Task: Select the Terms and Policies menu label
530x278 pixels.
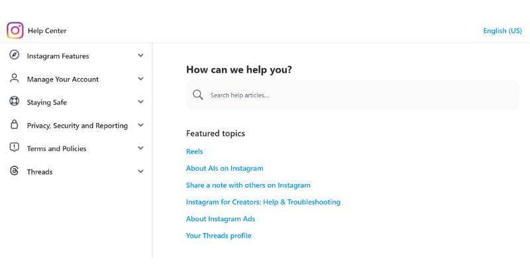Action: tap(56, 149)
